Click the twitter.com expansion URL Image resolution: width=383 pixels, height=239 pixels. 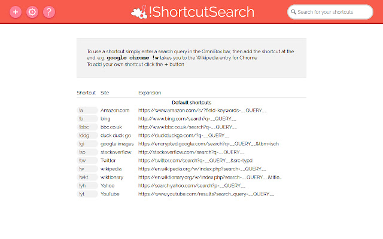(x=196, y=161)
